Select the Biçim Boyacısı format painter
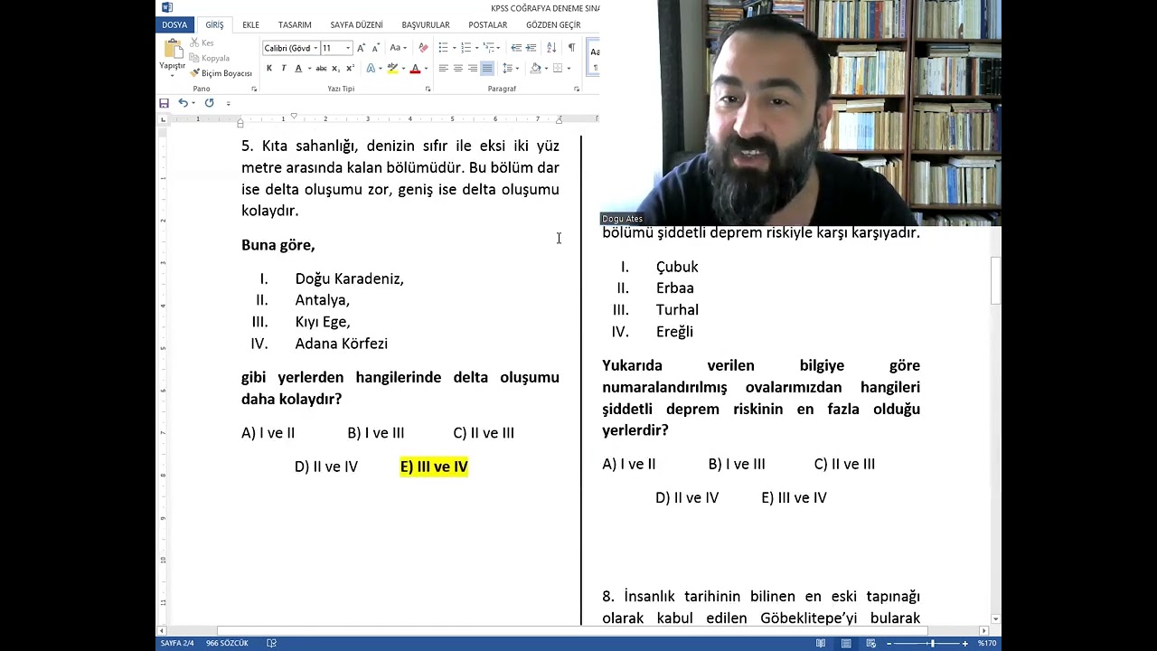The width and height of the screenshot is (1157, 651). click(x=221, y=73)
